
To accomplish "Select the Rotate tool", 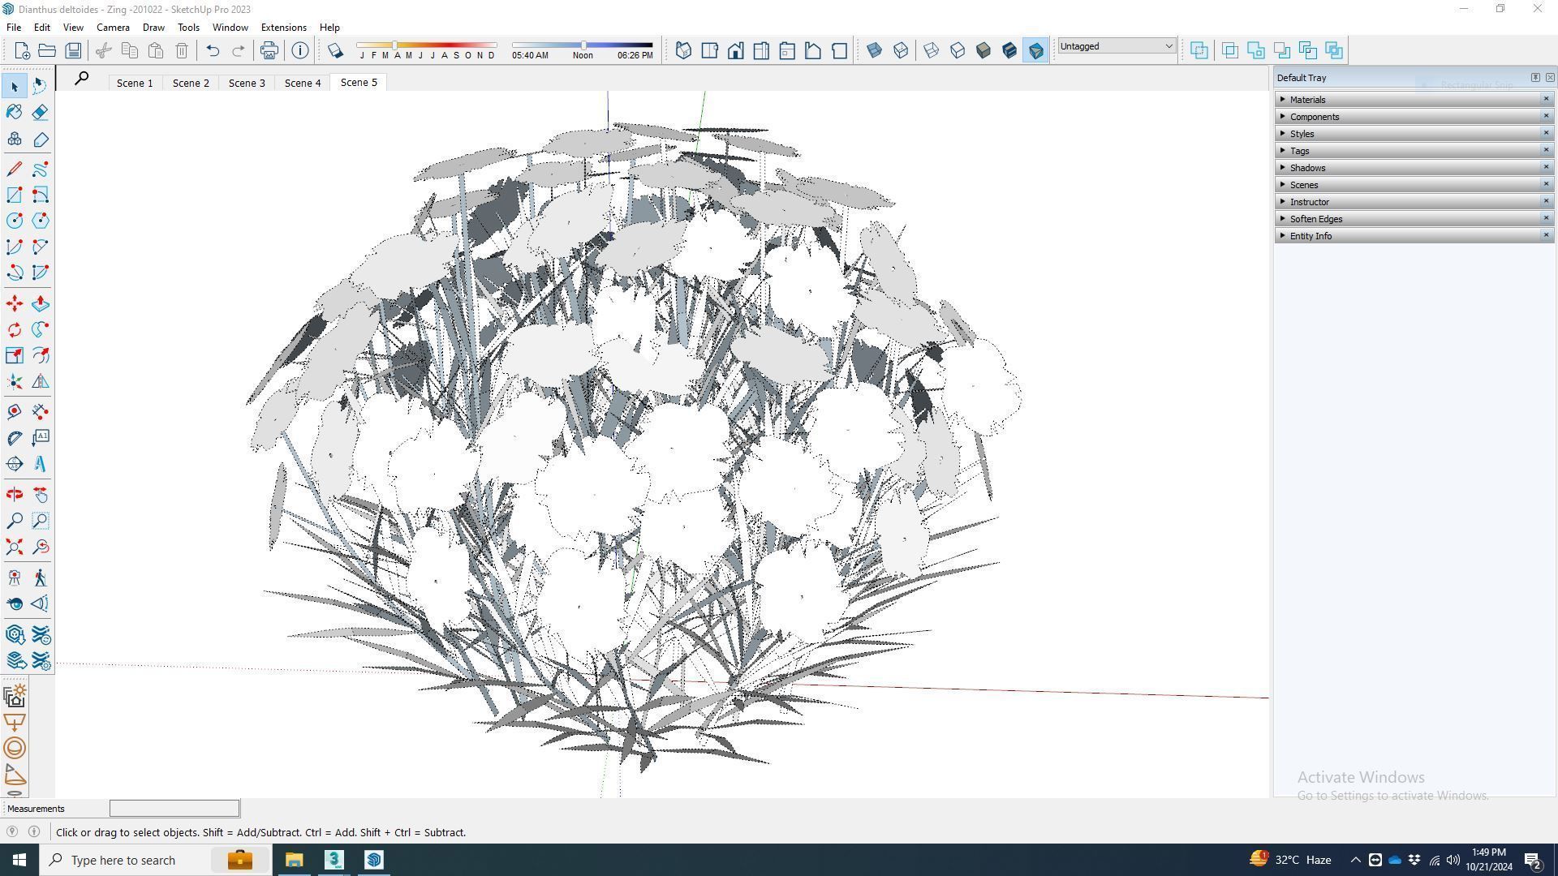I will (x=15, y=329).
